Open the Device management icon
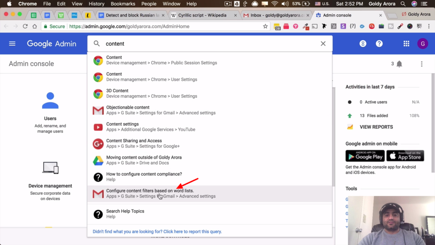The image size is (435, 245). point(50,168)
